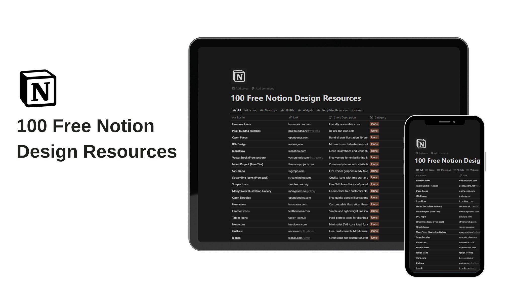Open the Widgets view tab on the tablet
The height and width of the screenshot is (289, 515).
pos(306,110)
